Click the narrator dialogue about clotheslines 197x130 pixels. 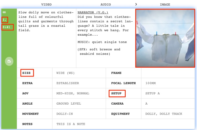tap(105, 26)
